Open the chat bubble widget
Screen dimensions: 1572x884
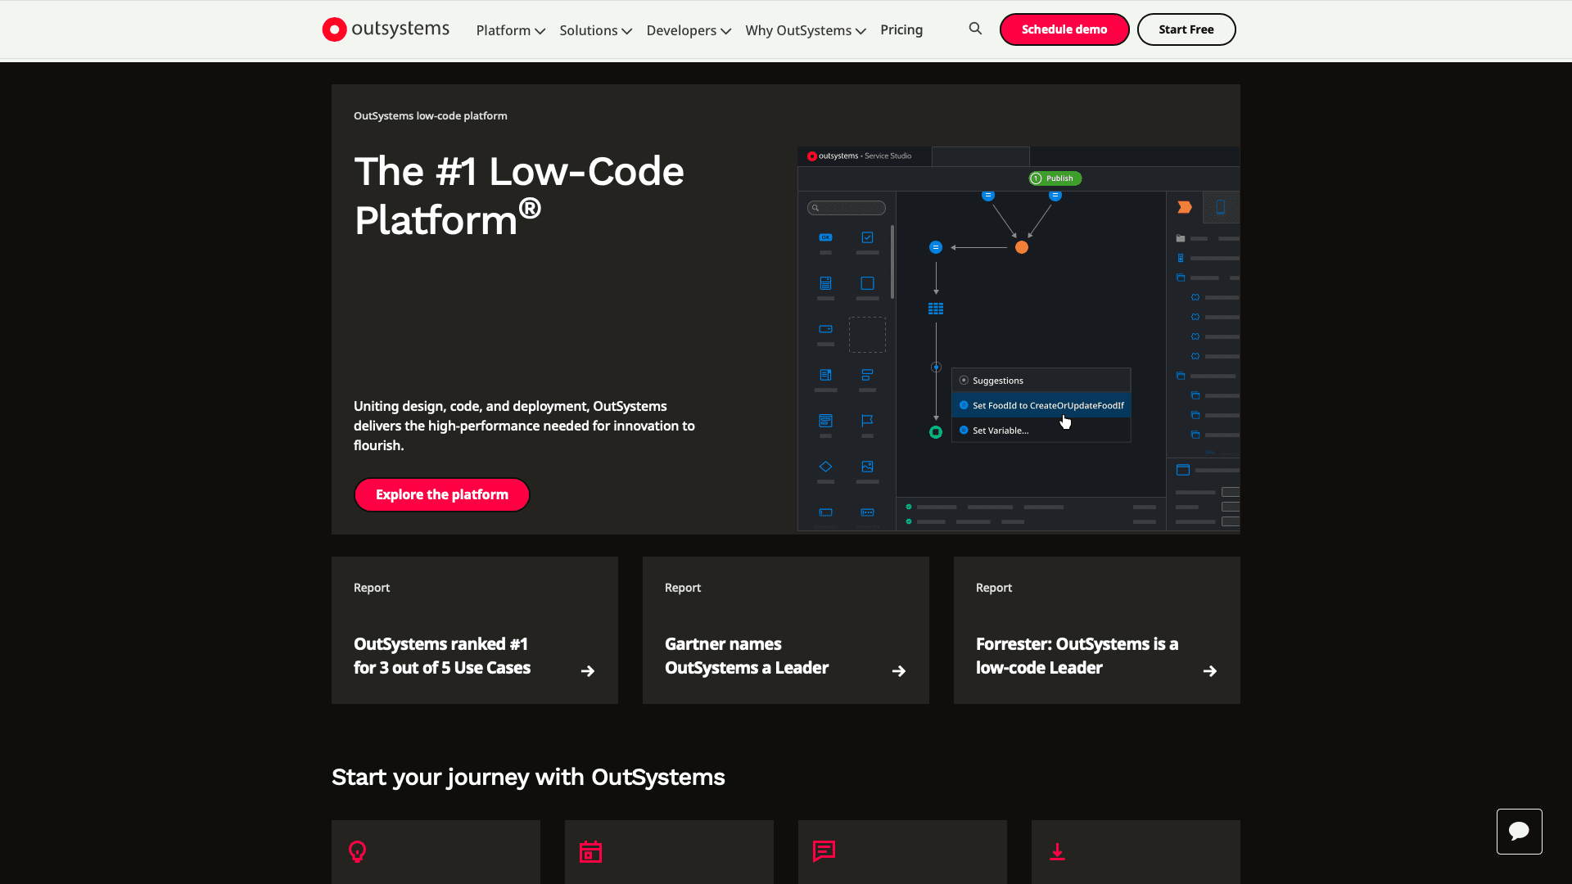click(x=1520, y=832)
